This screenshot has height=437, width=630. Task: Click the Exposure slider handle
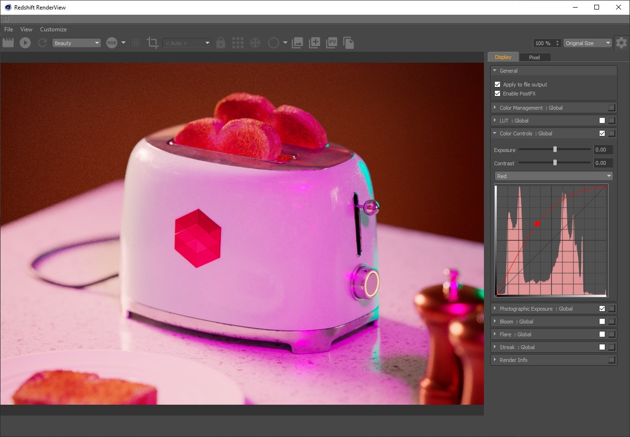coord(555,149)
